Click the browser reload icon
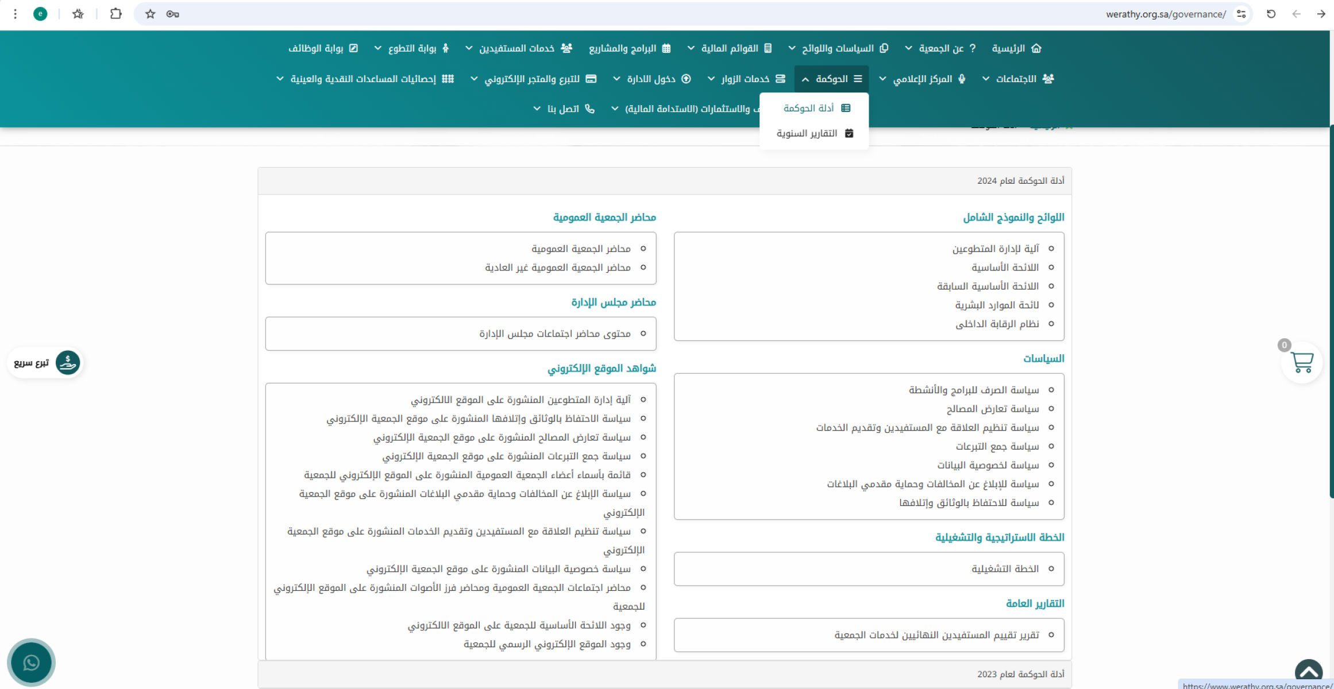The image size is (1334, 689). (x=1271, y=14)
